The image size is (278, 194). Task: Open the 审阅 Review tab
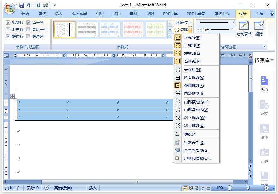pos(133,14)
